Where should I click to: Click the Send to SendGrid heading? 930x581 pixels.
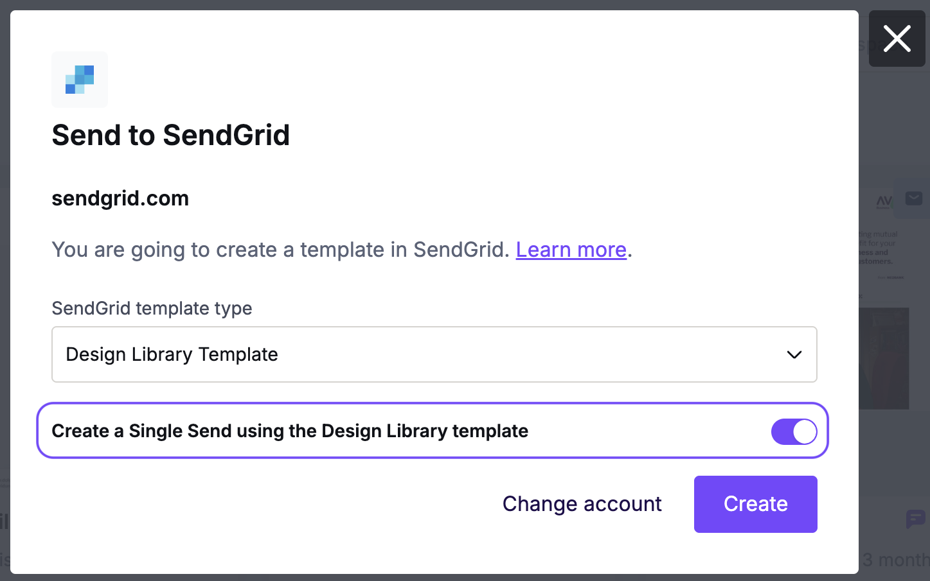click(x=171, y=135)
